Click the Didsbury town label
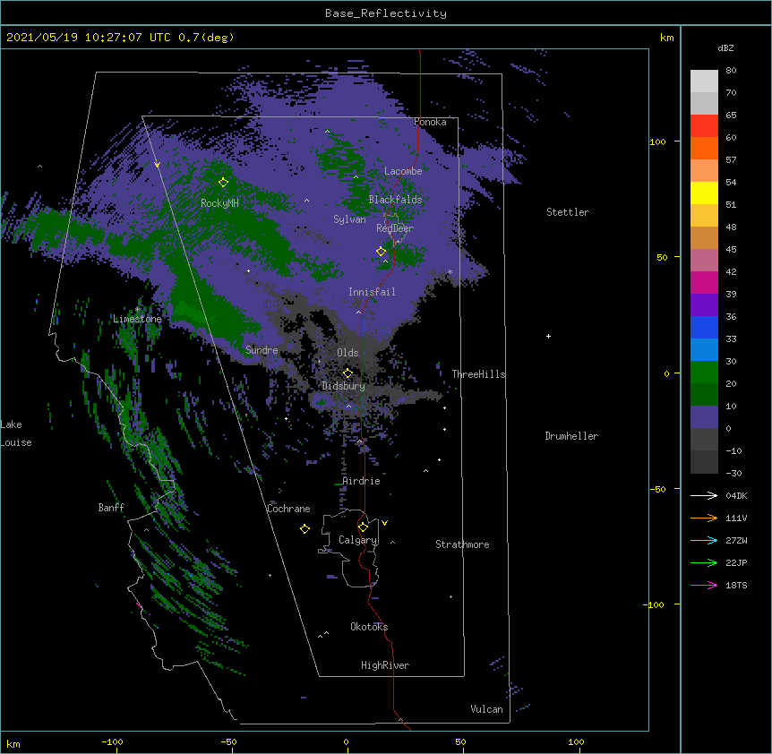Screen dimensions: 772x754 click(x=344, y=386)
